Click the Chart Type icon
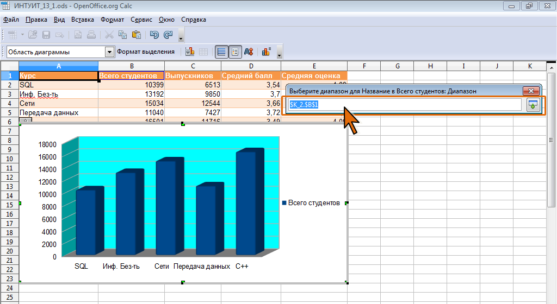Image resolution: width=557 pixels, height=304 pixels. [190, 52]
